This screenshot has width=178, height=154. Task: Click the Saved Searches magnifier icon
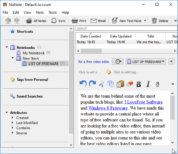point(13,96)
